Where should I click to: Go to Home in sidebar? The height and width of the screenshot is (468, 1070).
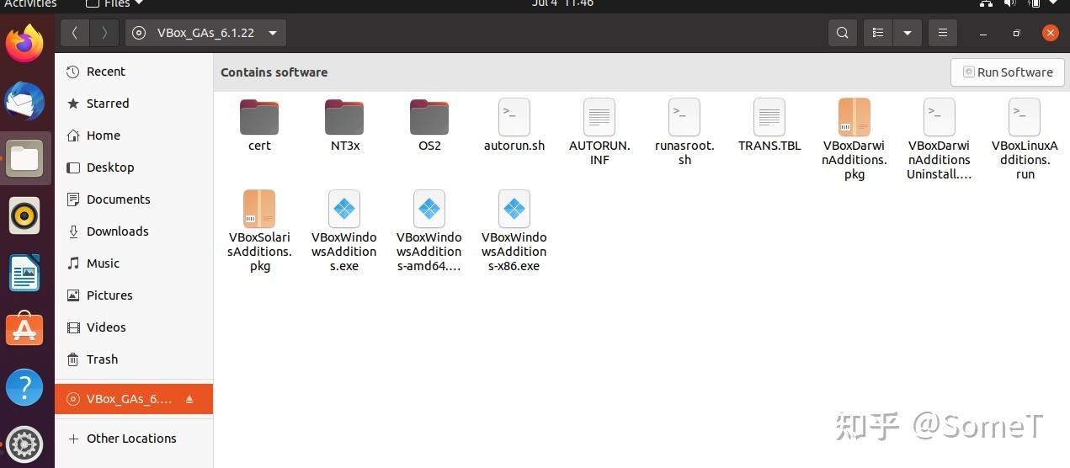click(134, 136)
